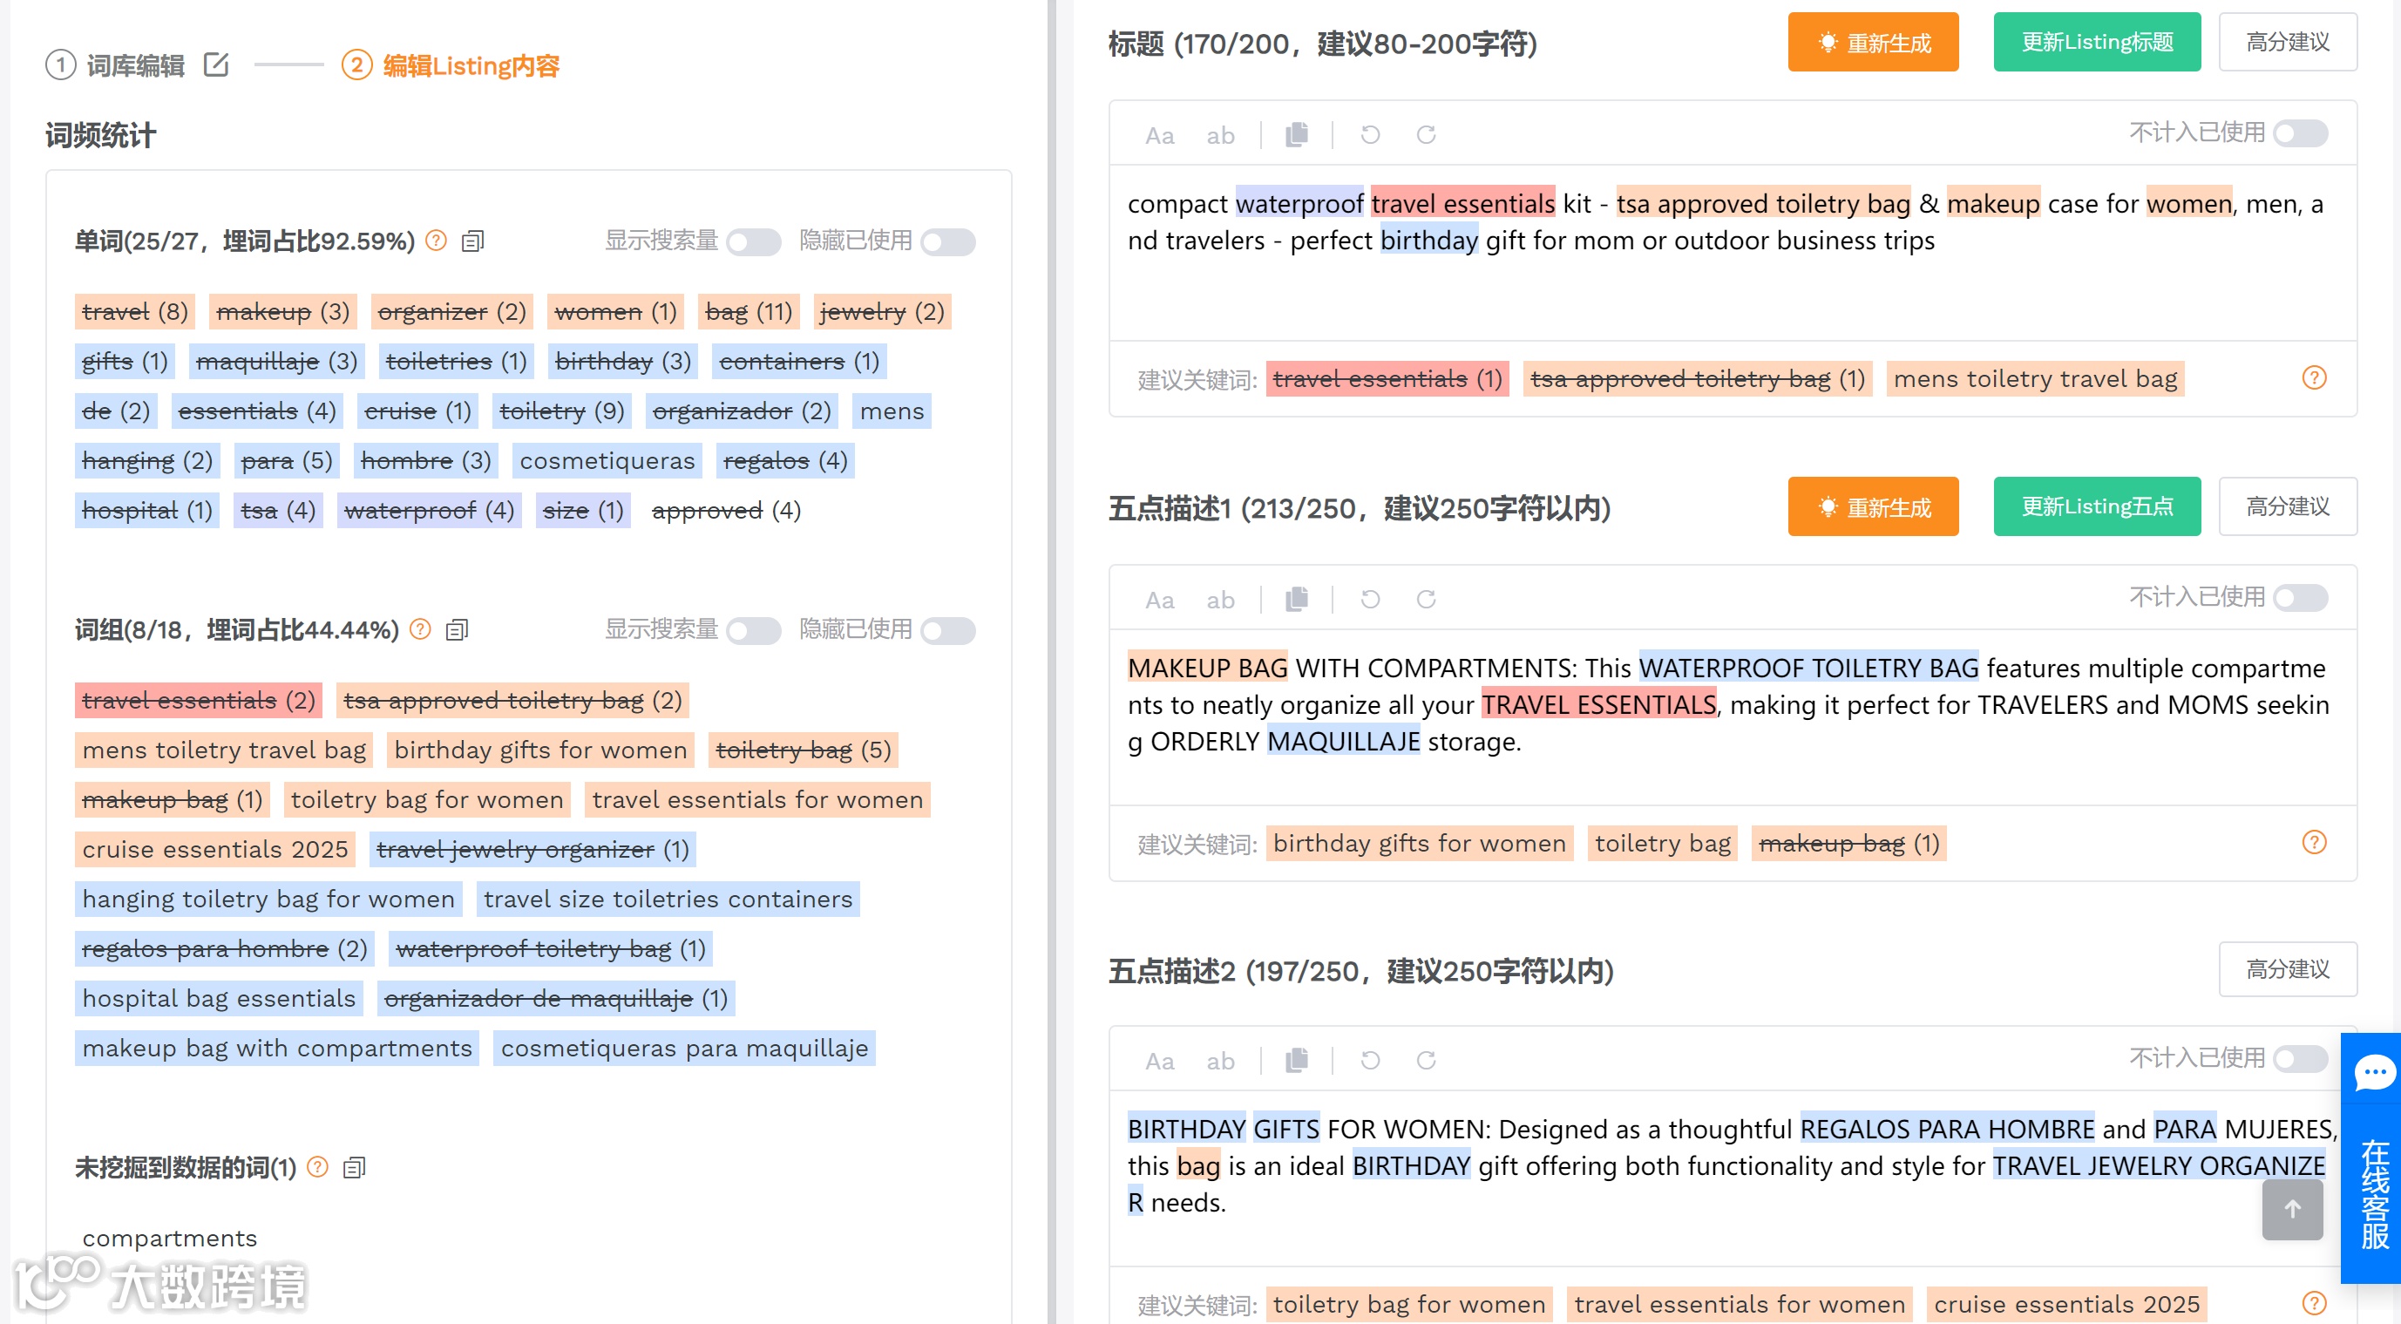
Task: Click the edit icon next to 词库编辑
Action: [216, 65]
